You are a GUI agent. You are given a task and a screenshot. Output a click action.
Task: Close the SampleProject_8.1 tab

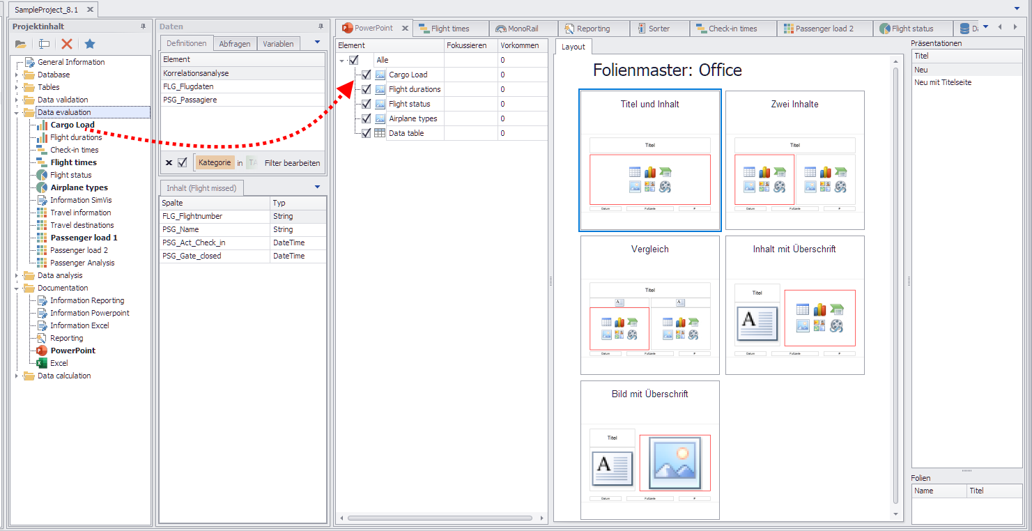pos(90,10)
